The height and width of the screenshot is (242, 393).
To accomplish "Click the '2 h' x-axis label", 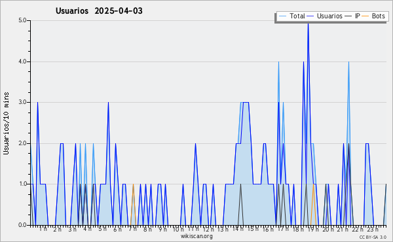I will pyautogui.click(x=57, y=229).
